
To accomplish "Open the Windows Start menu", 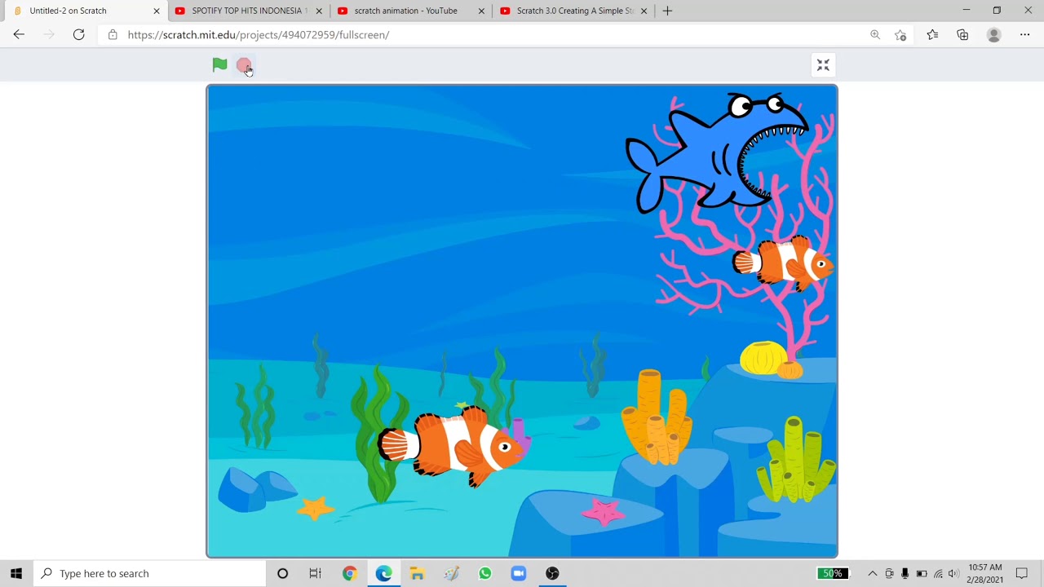I will point(16,573).
